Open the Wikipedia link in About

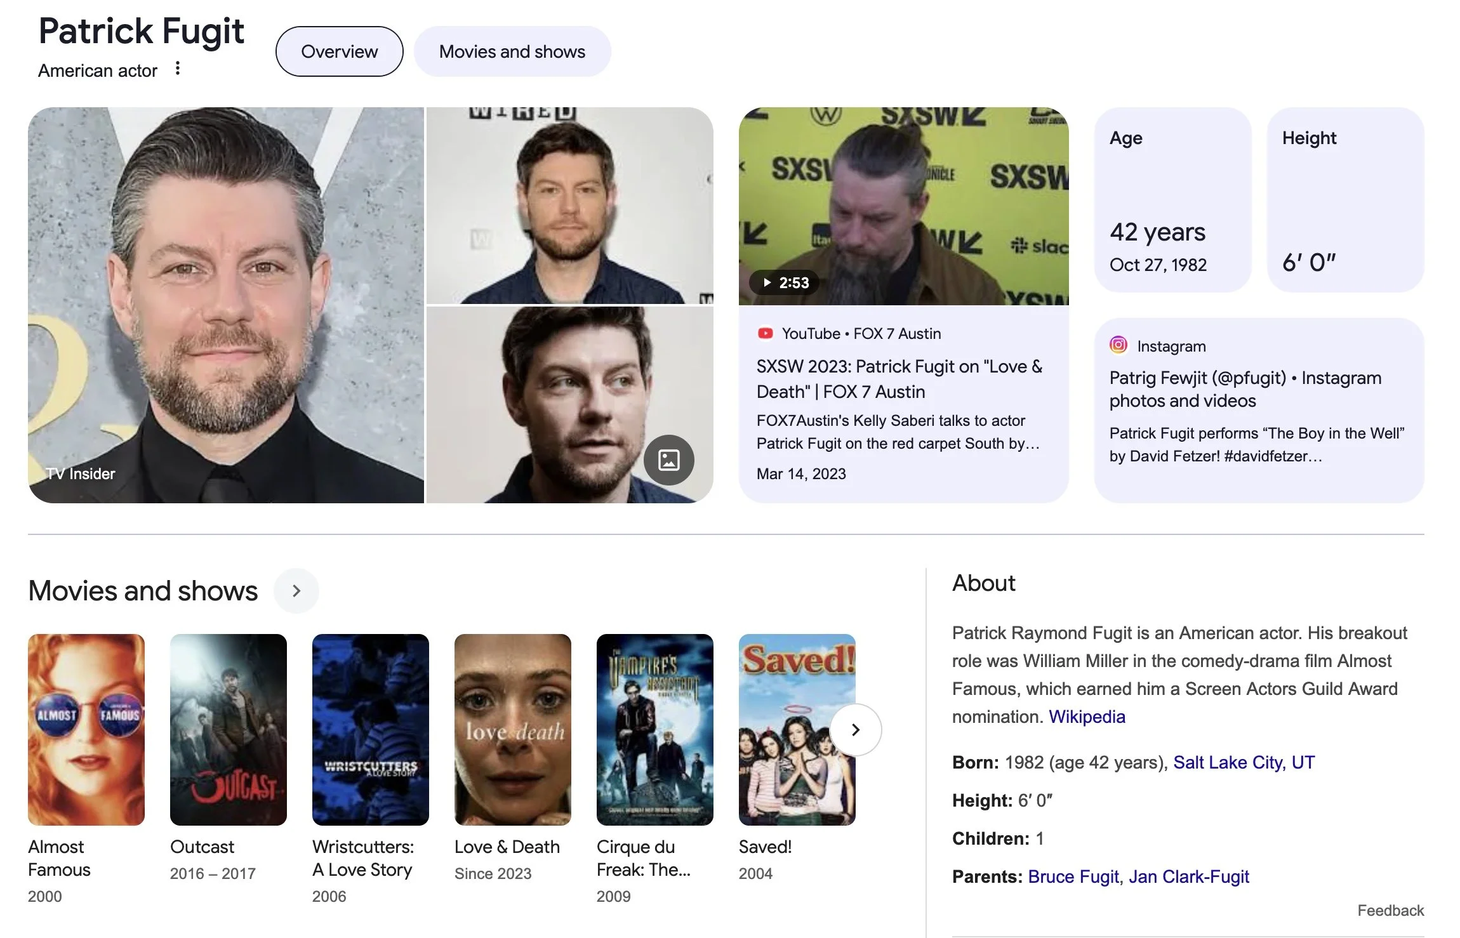tap(1086, 717)
